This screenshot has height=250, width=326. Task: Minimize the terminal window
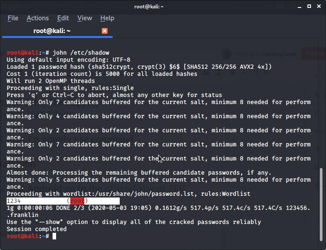click(299, 7)
